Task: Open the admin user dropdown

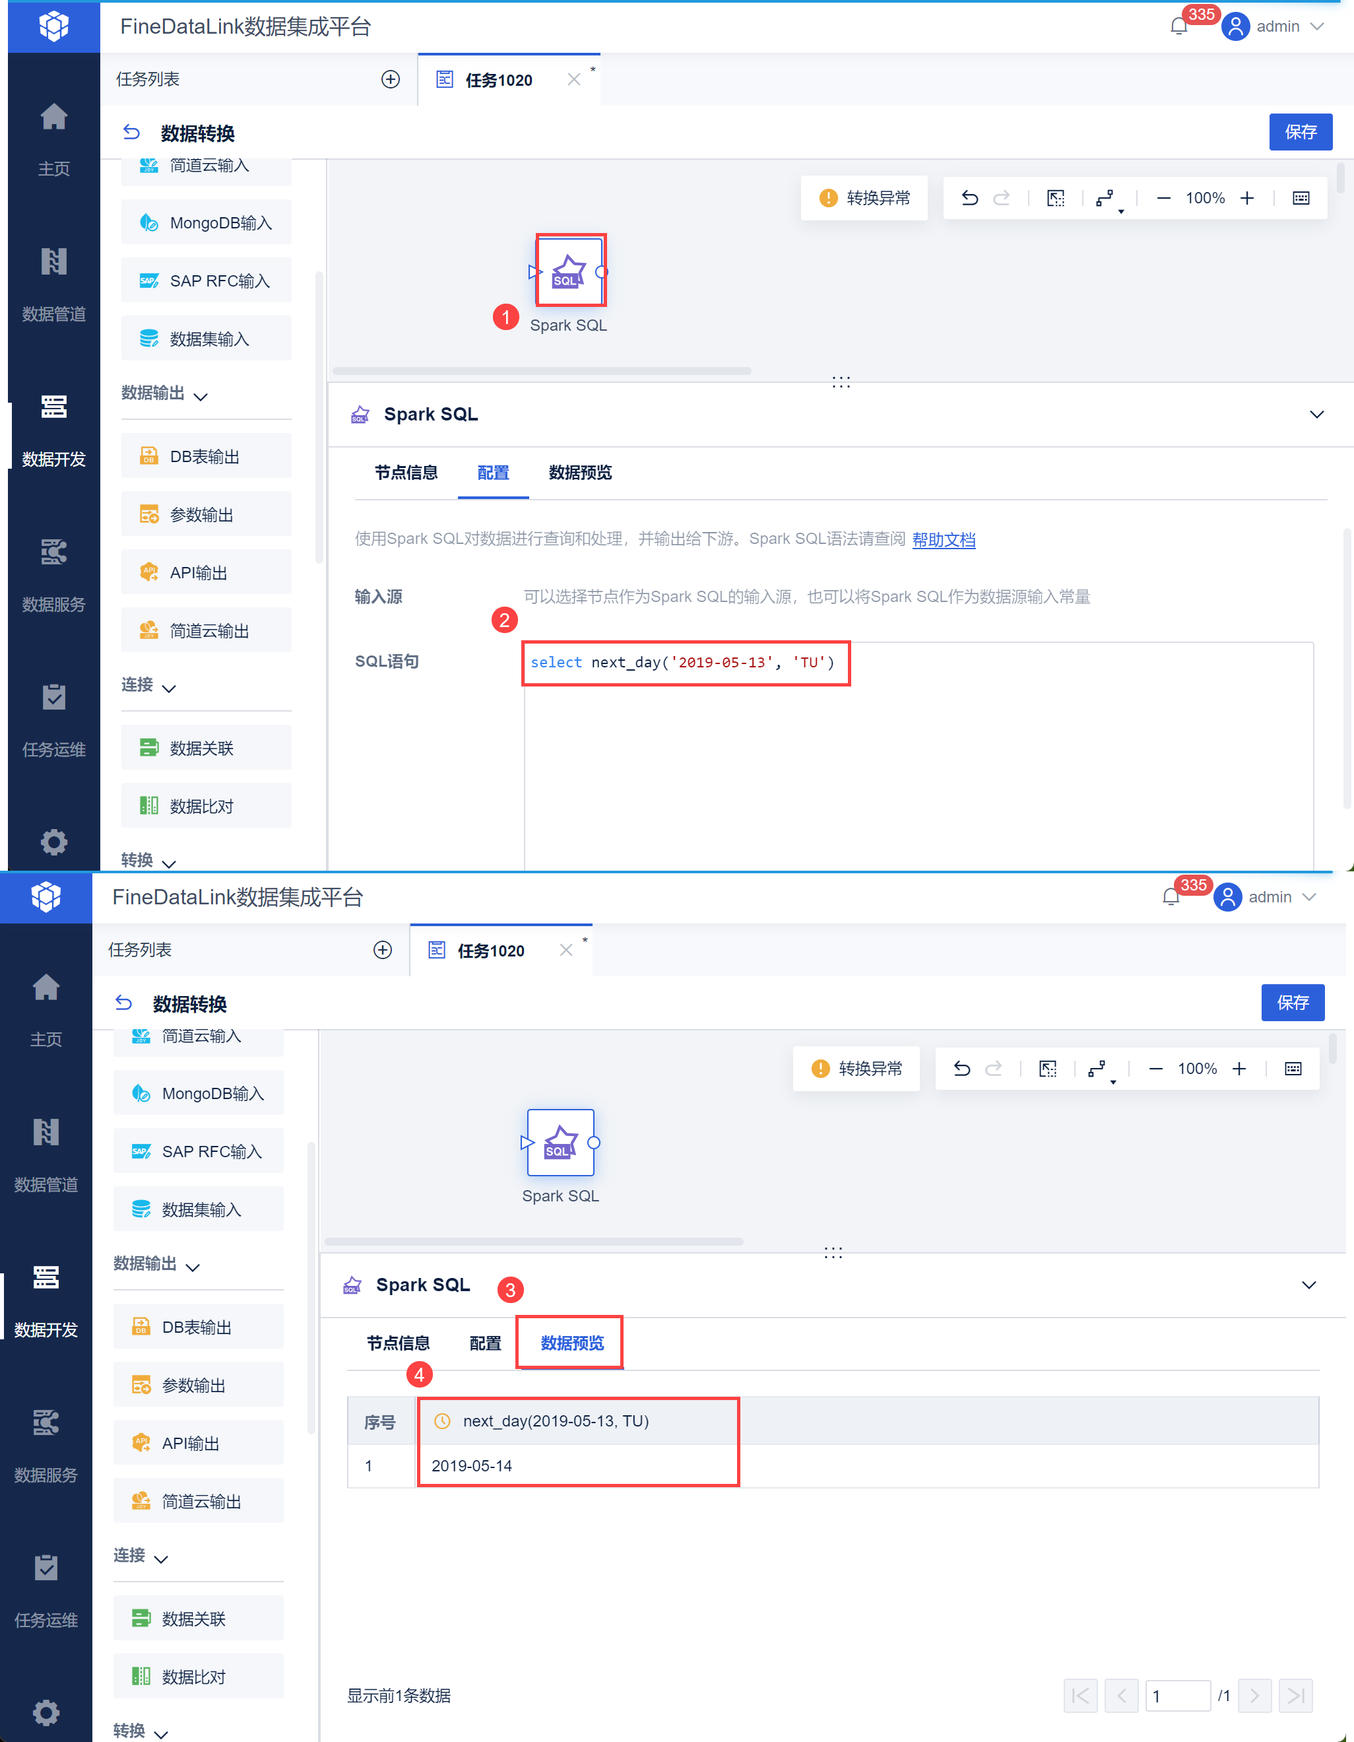Action: point(1277,27)
